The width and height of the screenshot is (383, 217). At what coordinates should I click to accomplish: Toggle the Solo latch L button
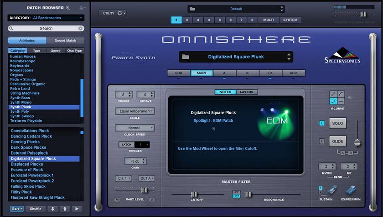(322, 123)
